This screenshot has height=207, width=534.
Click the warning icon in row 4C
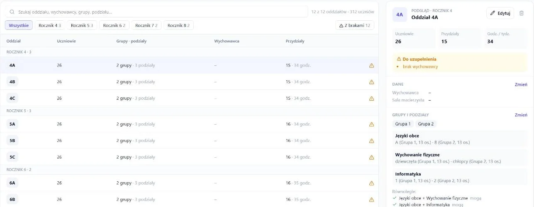tap(371, 99)
